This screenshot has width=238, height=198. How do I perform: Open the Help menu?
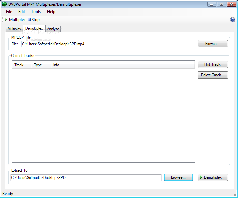(51, 12)
